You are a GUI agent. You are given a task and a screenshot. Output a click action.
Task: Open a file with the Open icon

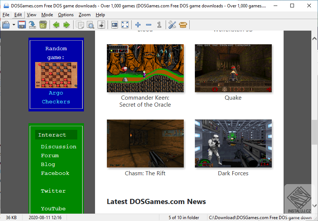[x=6, y=25]
